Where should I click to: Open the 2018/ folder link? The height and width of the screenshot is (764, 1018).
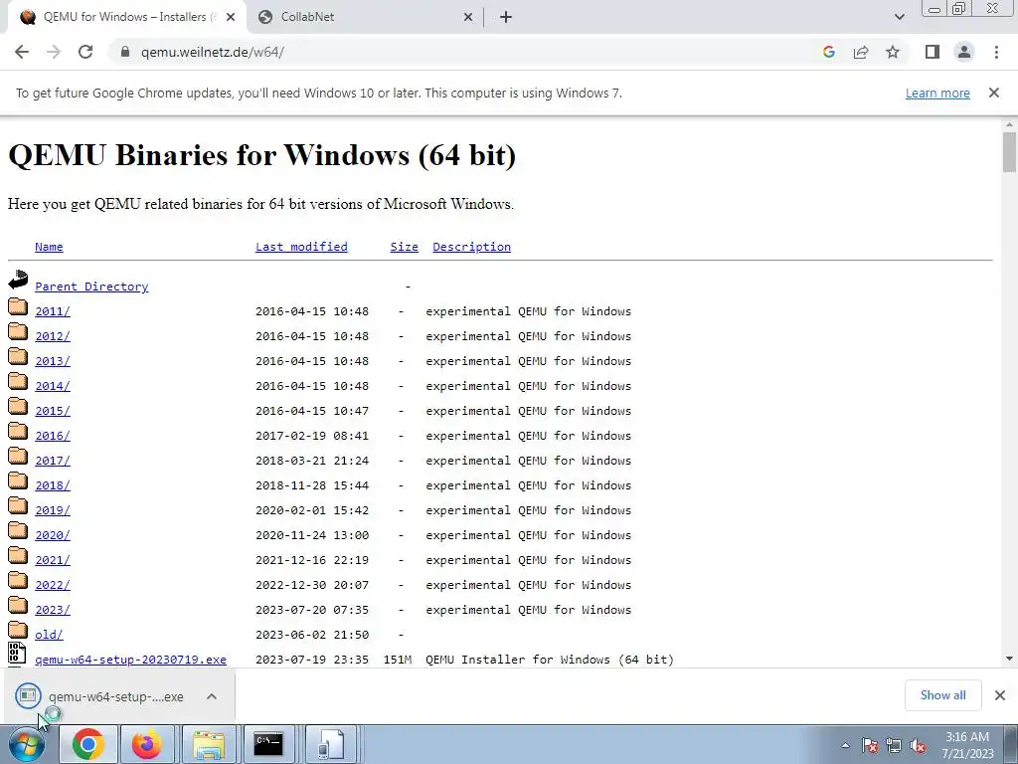tap(53, 485)
